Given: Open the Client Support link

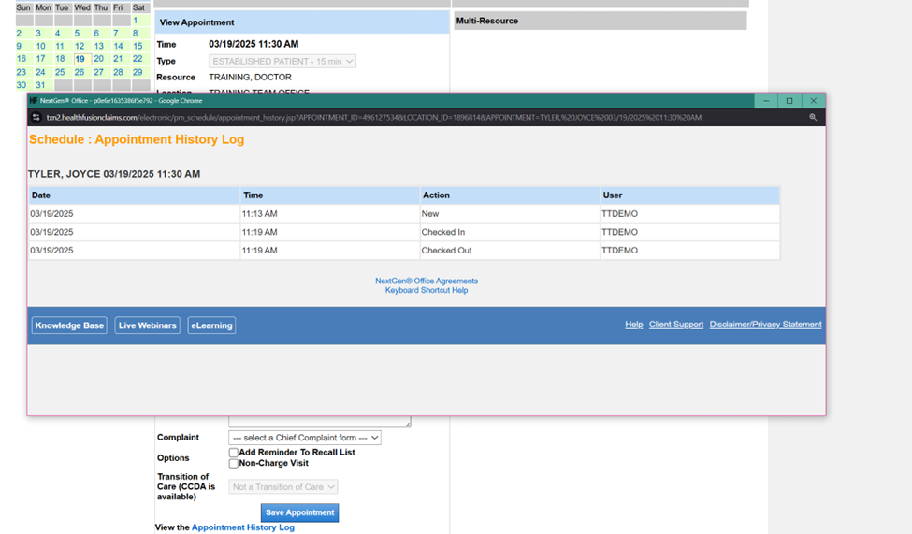Looking at the screenshot, I should click(x=676, y=325).
